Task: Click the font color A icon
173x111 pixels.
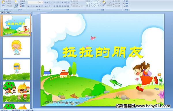Action: point(49,6)
